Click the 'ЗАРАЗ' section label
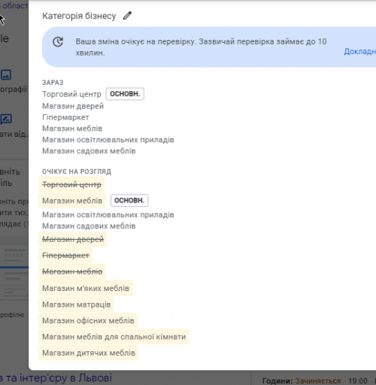Screen dimensions: 376x385 point(53,83)
